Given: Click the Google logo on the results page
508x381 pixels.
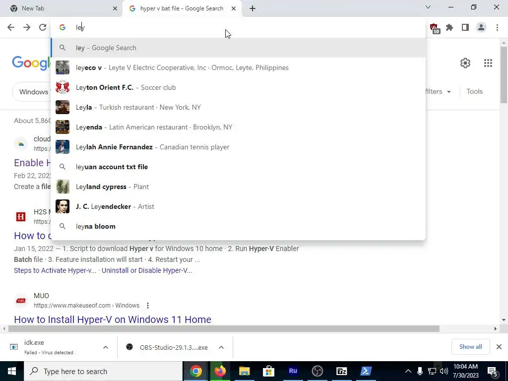Looking at the screenshot, I should (31, 63).
